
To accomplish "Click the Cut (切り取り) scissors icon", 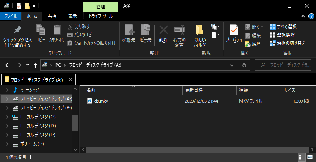I will [71, 27].
